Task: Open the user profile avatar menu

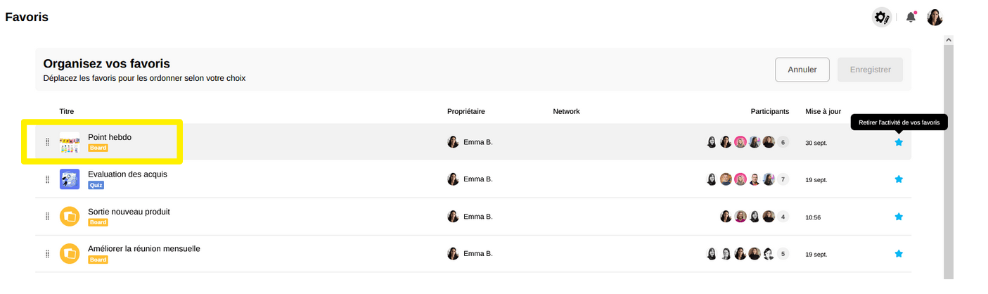Action: (935, 17)
